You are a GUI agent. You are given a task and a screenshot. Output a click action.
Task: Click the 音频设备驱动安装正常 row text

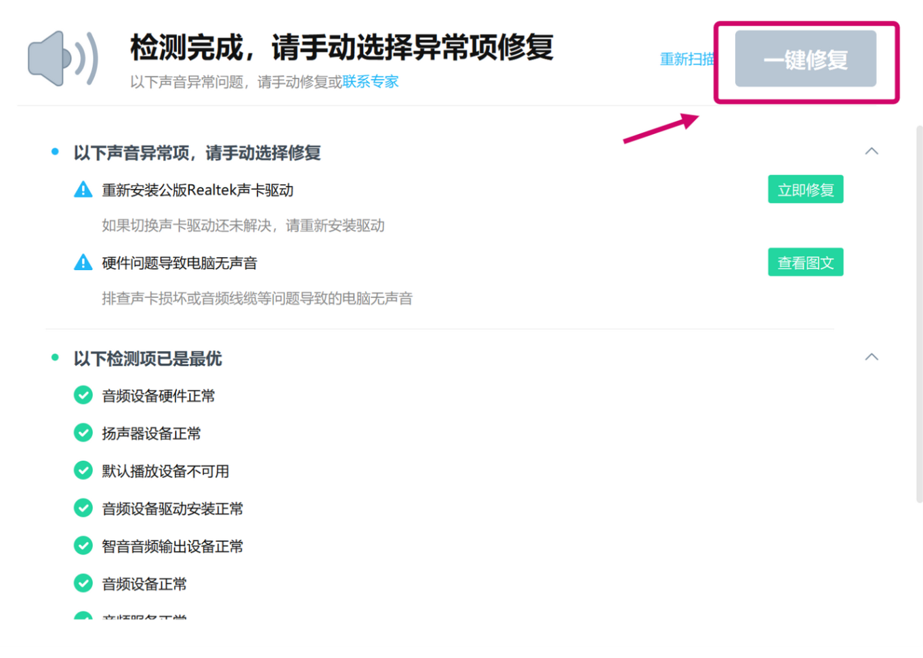pyautogui.click(x=173, y=509)
